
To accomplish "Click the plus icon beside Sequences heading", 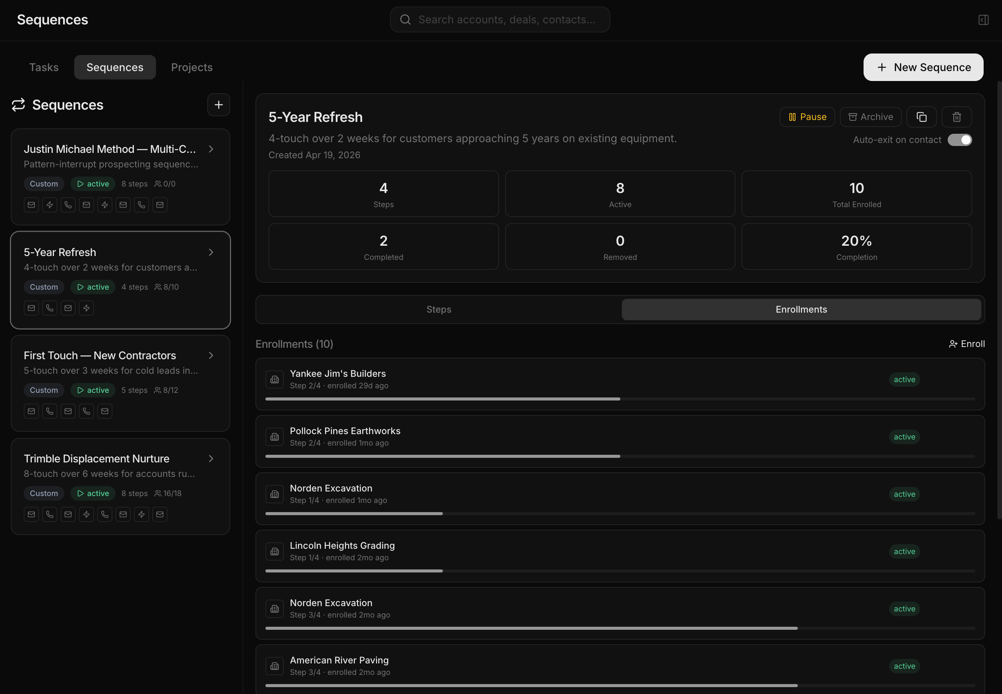I will coord(218,105).
